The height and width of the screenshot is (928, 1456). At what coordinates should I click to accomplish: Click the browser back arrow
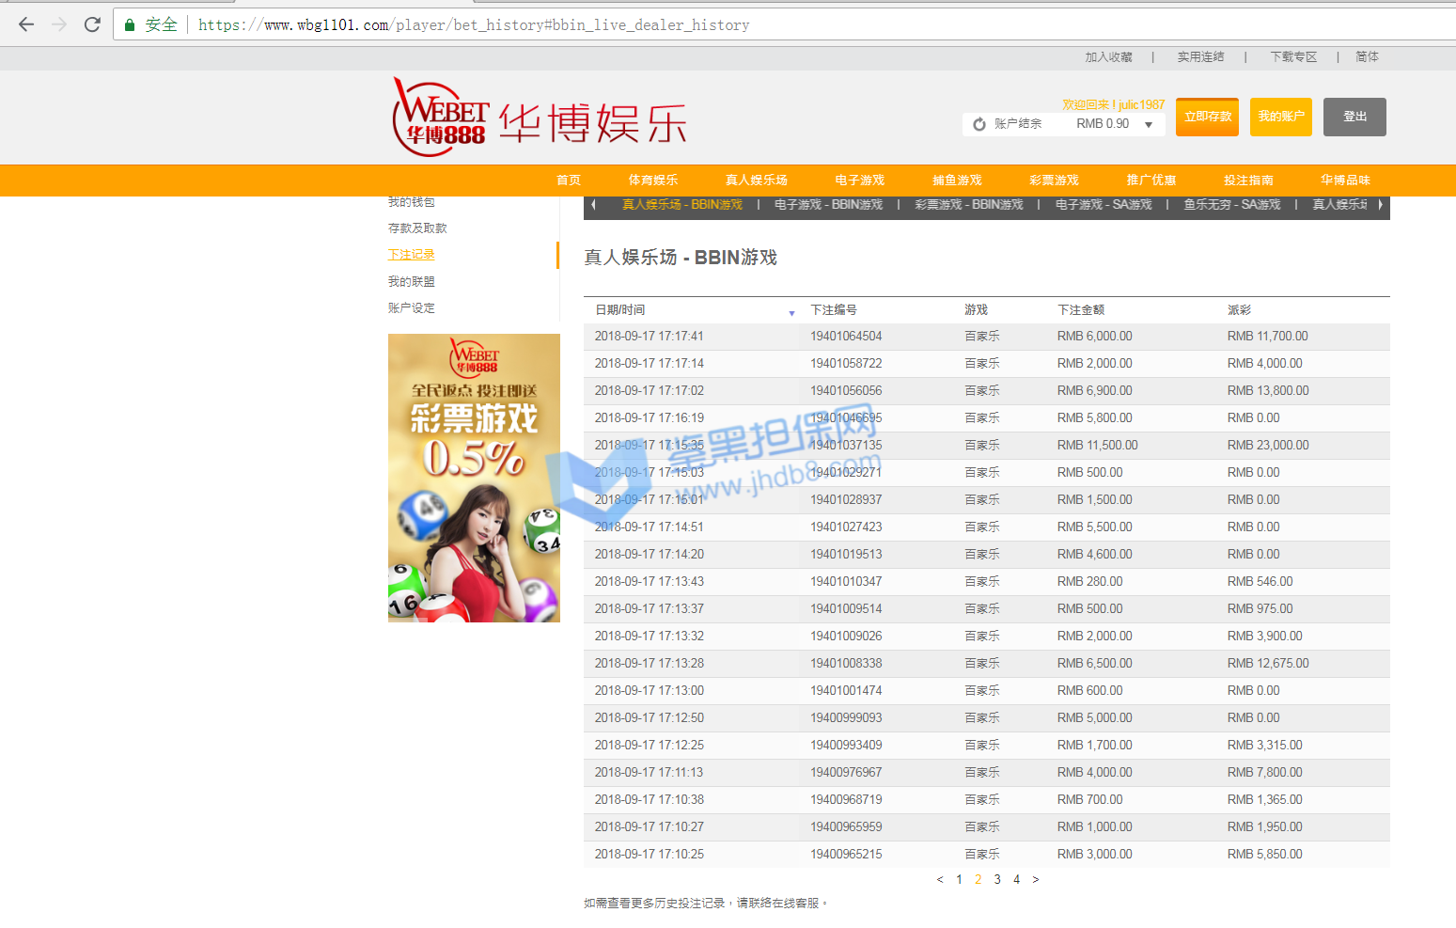pos(26,24)
